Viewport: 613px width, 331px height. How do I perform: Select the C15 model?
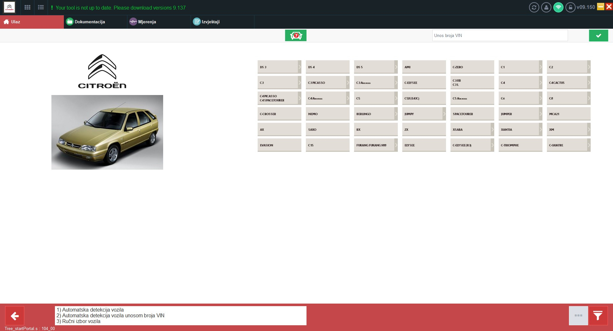coord(328,145)
